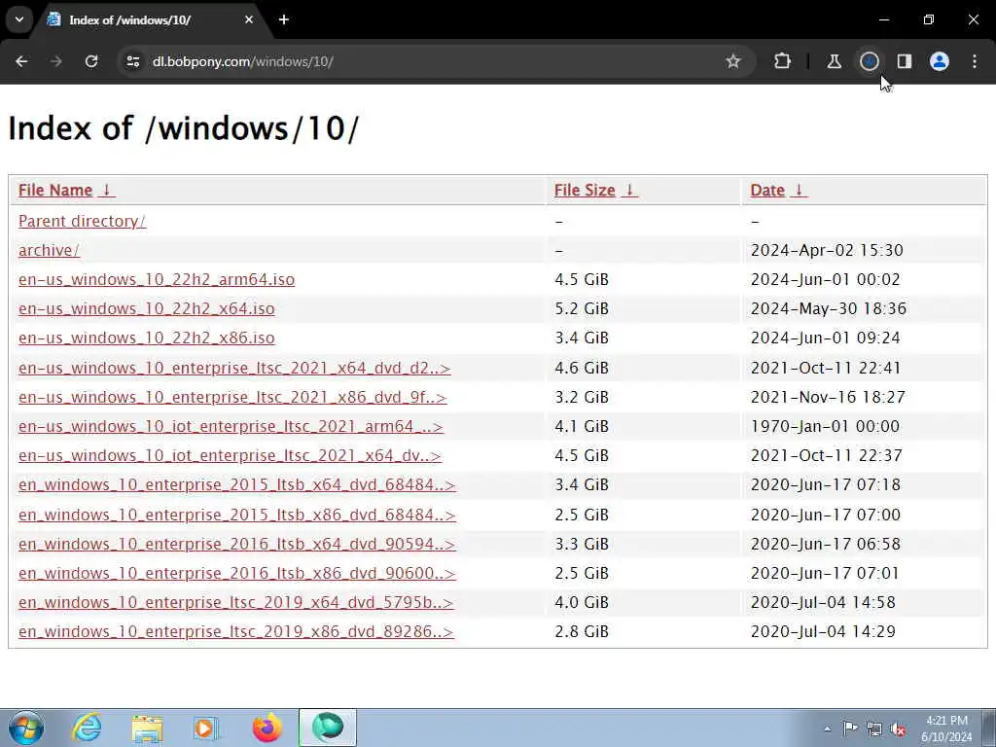Screen dimensions: 996x747
Task: Click the enterprise_2015_ltsb_x86_dvd_68484 link
Action: click(x=237, y=515)
